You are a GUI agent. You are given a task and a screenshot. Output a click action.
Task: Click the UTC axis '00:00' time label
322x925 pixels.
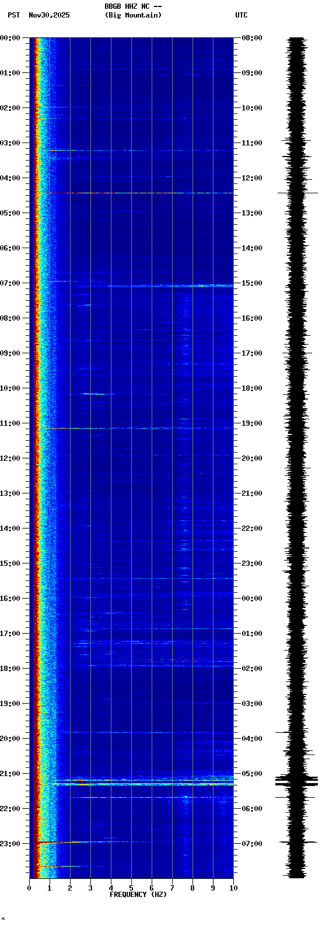click(x=252, y=599)
